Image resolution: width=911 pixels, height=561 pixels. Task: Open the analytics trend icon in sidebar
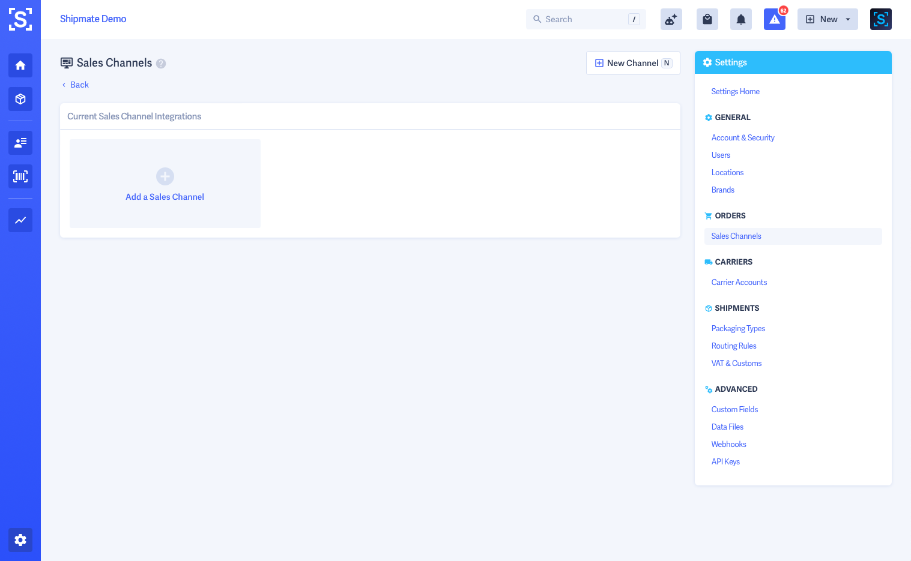pyautogui.click(x=20, y=220)
